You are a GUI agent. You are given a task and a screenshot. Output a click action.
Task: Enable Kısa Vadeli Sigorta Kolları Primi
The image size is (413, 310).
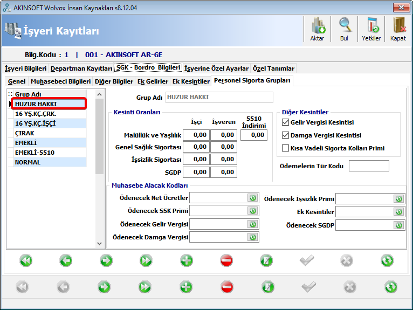pyautogui.click(x=285, y=148)
